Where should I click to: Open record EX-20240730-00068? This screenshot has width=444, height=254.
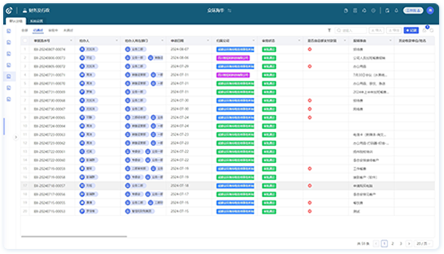[49, 101]
